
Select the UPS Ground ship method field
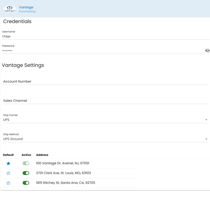pos(106,138)
